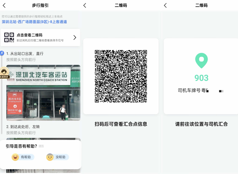This screenshot has height=174, width=238.
Task: Tap the 点击查看二维码 label
Action: pos(29,35)
